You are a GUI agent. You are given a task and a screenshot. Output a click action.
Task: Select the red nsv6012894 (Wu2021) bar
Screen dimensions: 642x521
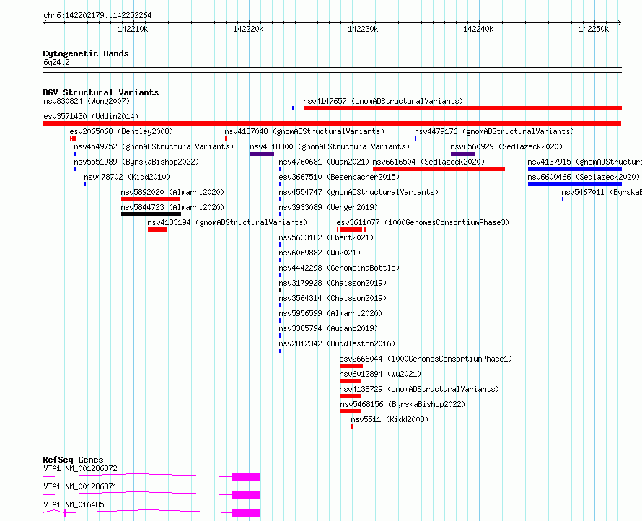click(351, 381)
